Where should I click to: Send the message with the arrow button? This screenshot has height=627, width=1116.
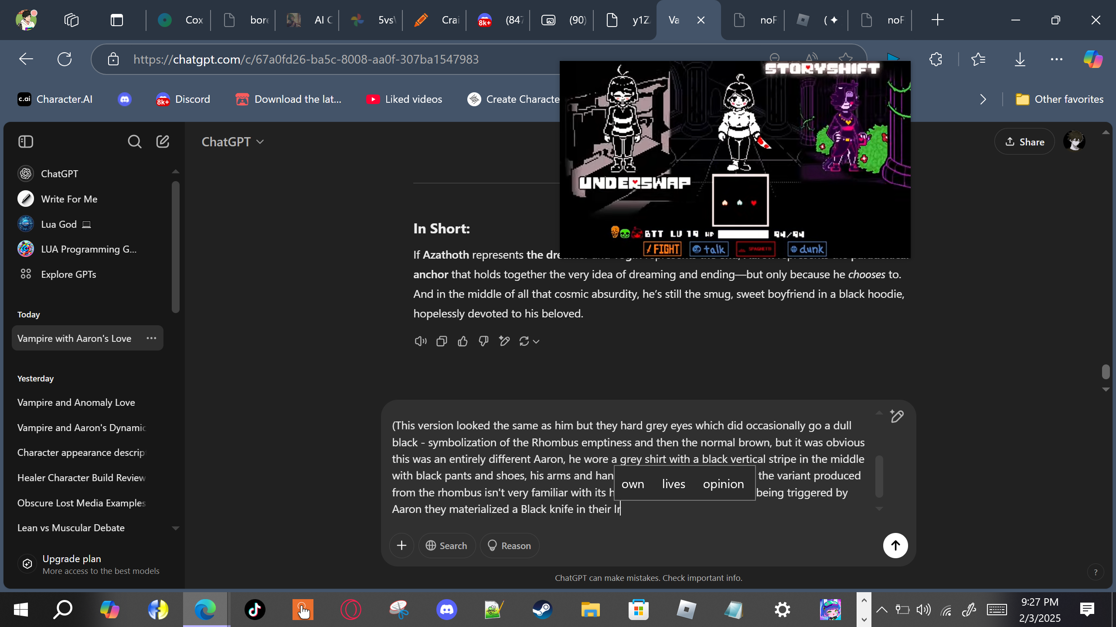(x=895, y=546)
